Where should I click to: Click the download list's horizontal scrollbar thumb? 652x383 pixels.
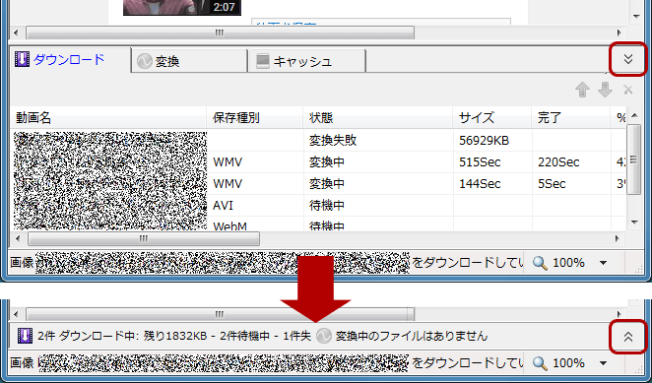coord(144,238)
